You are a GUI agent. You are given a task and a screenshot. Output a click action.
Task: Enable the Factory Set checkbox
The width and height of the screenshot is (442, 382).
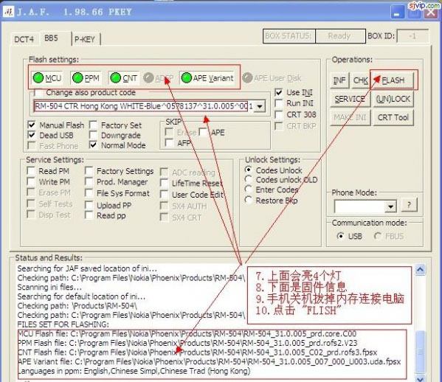click(93, 125)
